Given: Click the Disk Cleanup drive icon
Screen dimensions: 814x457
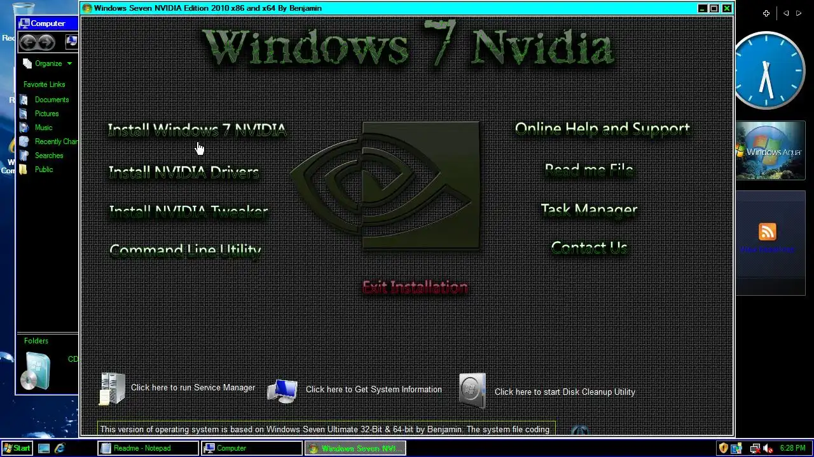Looking at the screenshot, I should point(472,390).
